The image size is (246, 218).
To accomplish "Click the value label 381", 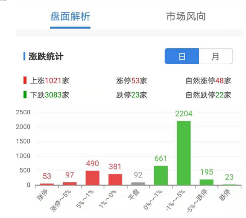I will (115, 167).
